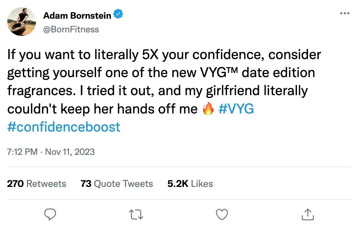This screenshot has height=236, width=358.
Task: Click the 7:12 PM timestamp
Action: [22, 152]
